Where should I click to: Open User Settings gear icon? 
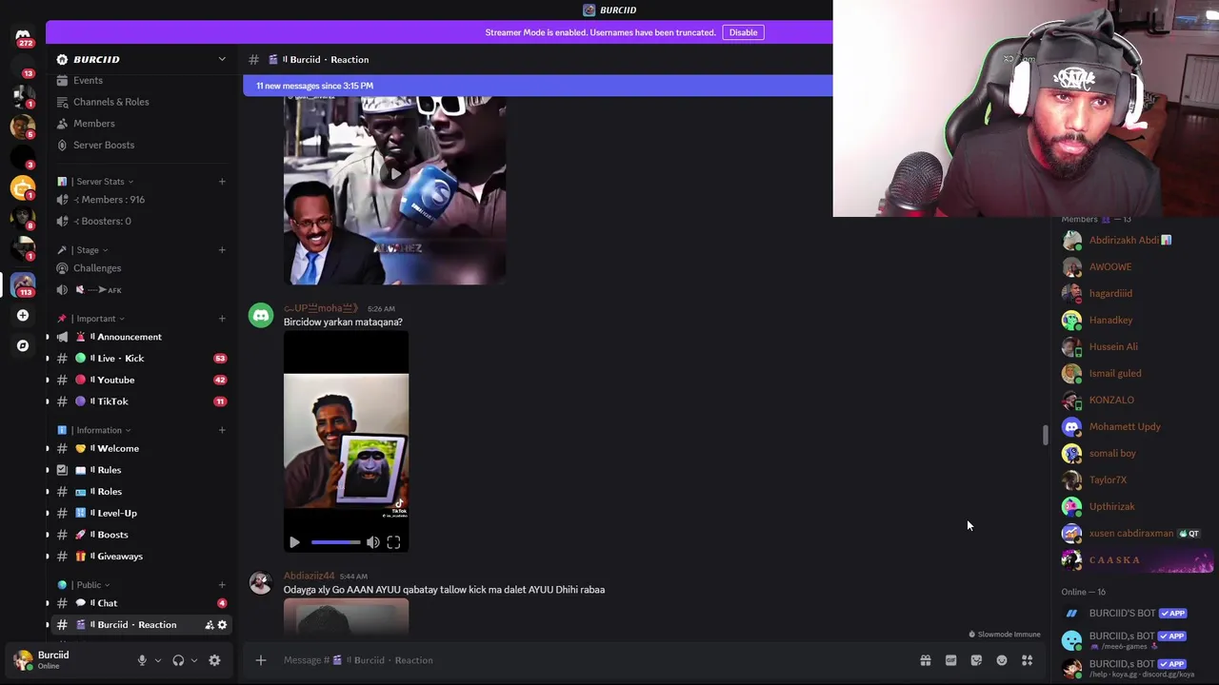coord(214,660)
